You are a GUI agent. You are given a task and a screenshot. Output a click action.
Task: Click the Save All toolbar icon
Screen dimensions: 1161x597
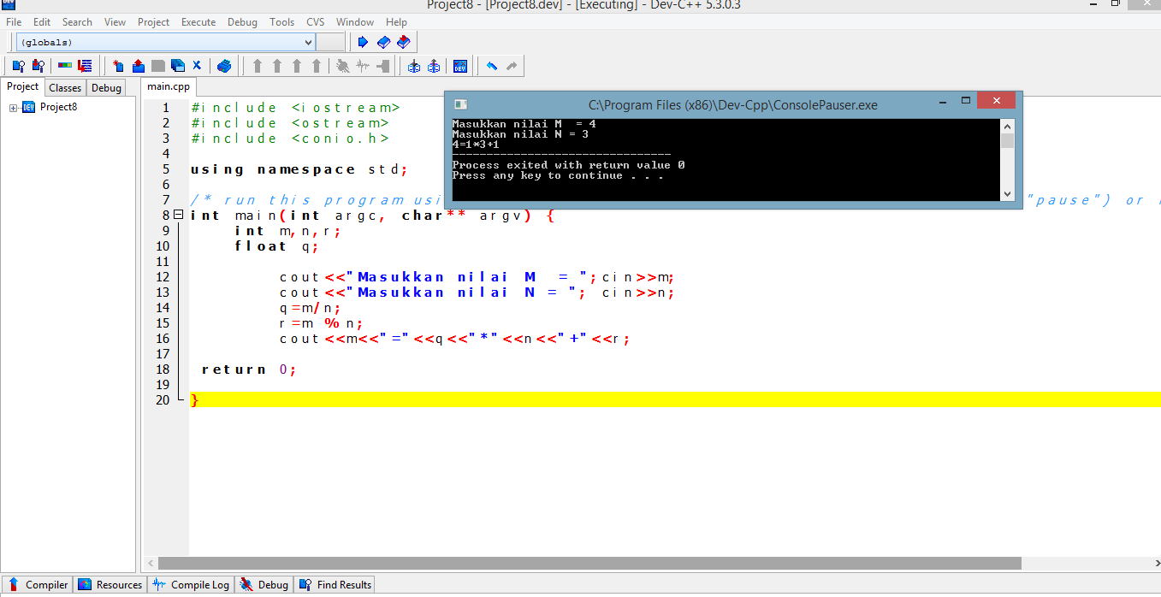point(177,66)
